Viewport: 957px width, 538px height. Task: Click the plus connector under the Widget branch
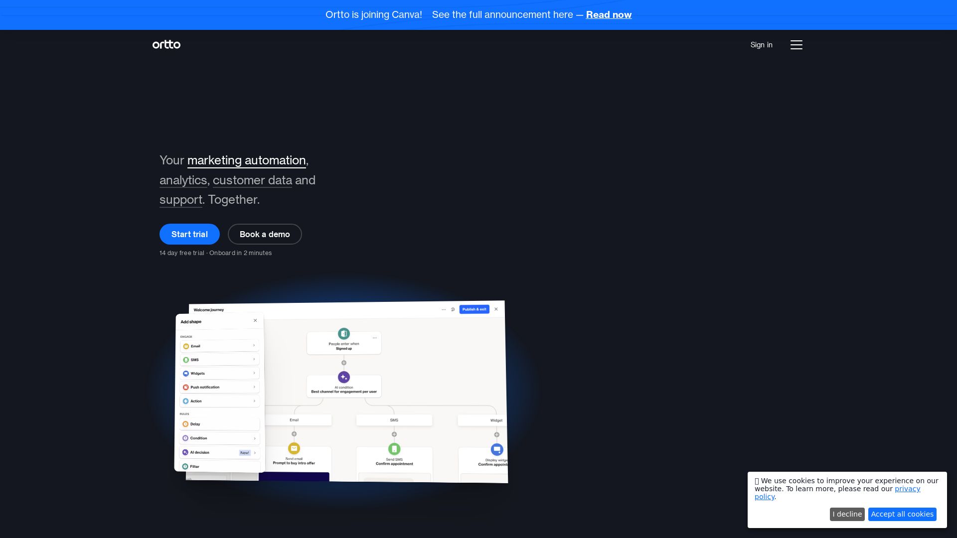click(497, 435)
